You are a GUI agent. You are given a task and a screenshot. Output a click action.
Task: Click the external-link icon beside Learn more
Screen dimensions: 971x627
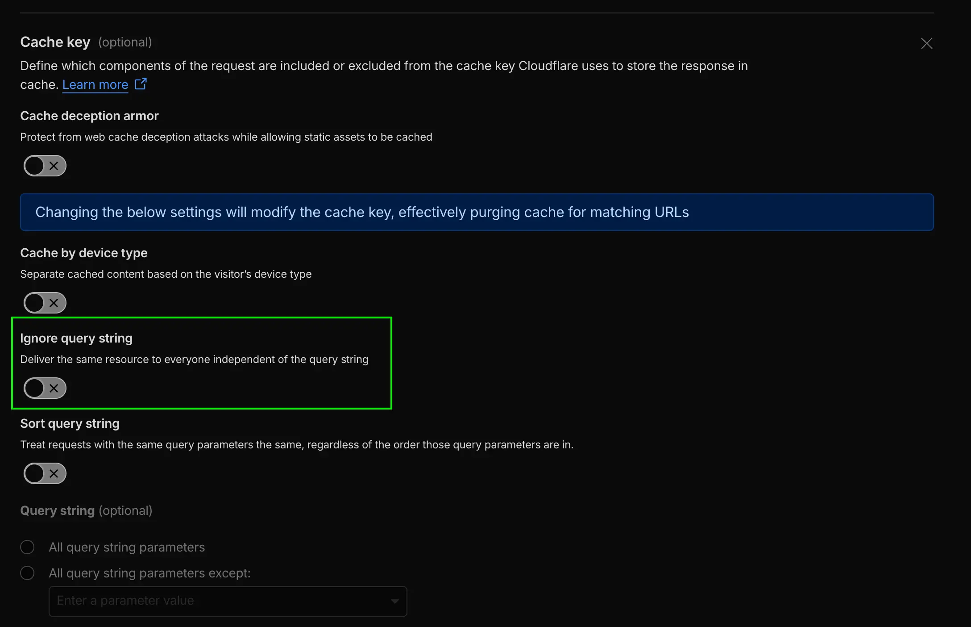pos(141,84)
